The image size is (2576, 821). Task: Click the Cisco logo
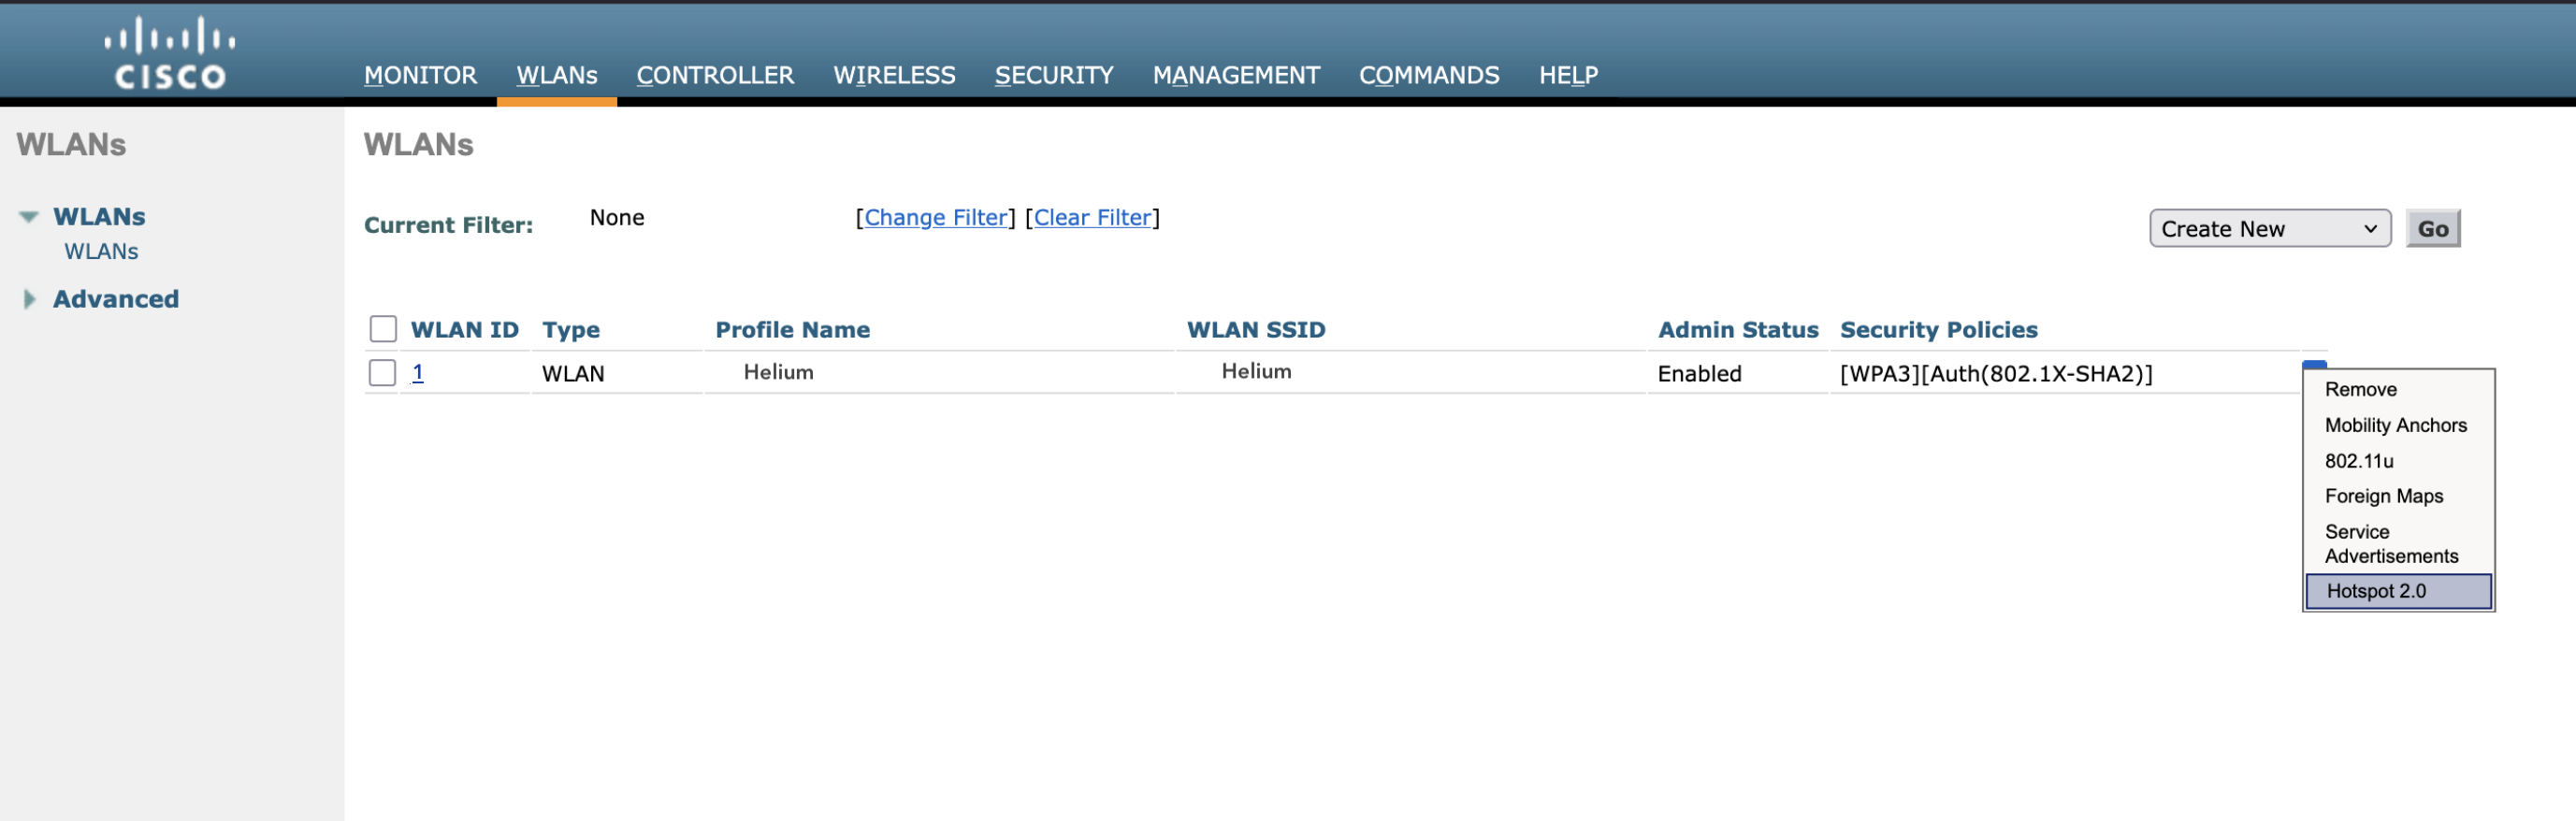click(170, 54)
